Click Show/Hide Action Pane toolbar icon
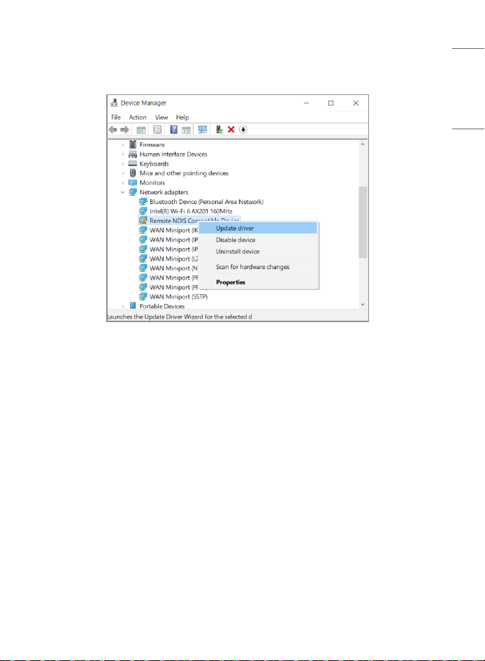The height and width of the screenshot is (661, 485). tap(186, 130)
